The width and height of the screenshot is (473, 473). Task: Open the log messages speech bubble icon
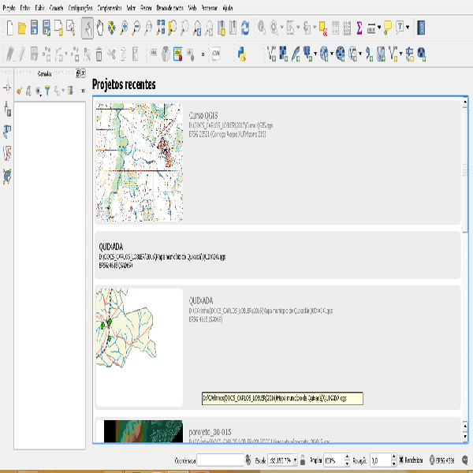pyautogui.click(x=465, y=460)
